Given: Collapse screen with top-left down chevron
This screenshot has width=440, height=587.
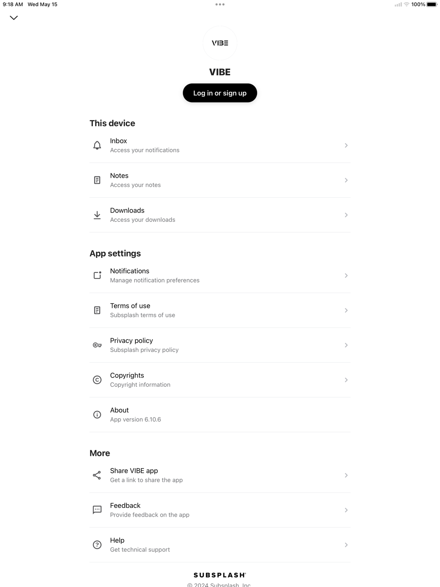Looking at the screenshot, I should (14, 18).
